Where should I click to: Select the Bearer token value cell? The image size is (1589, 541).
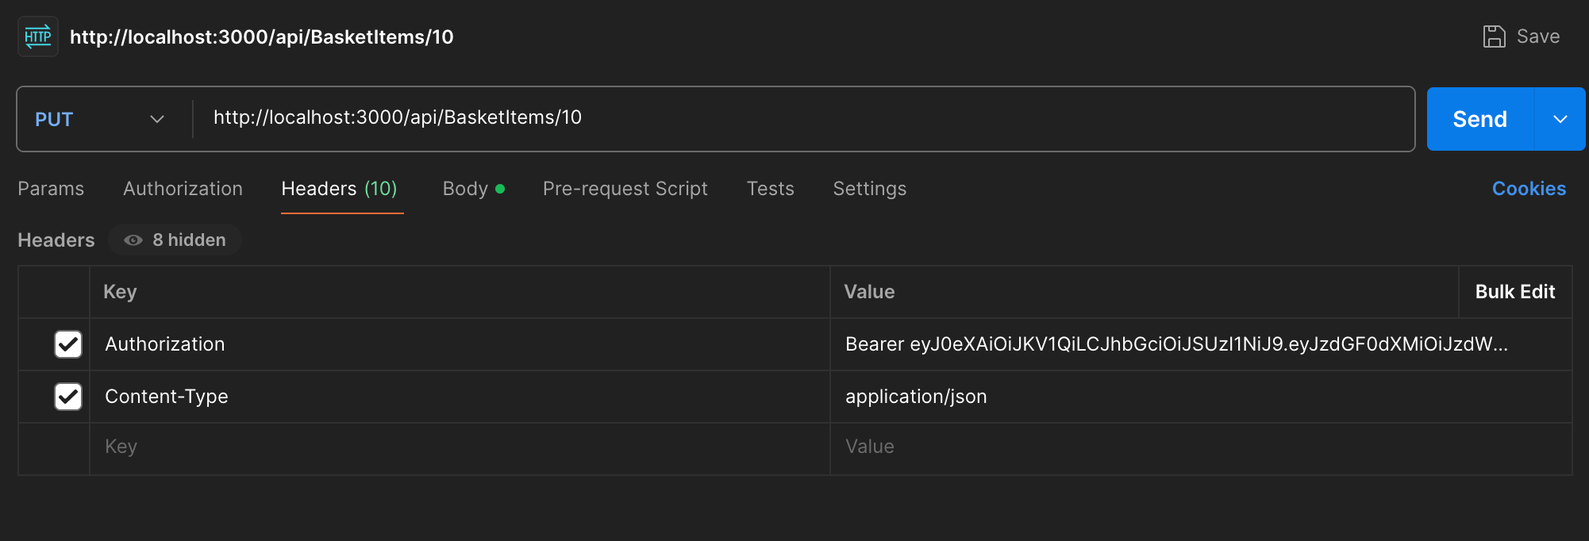(x=1200, y=344)
